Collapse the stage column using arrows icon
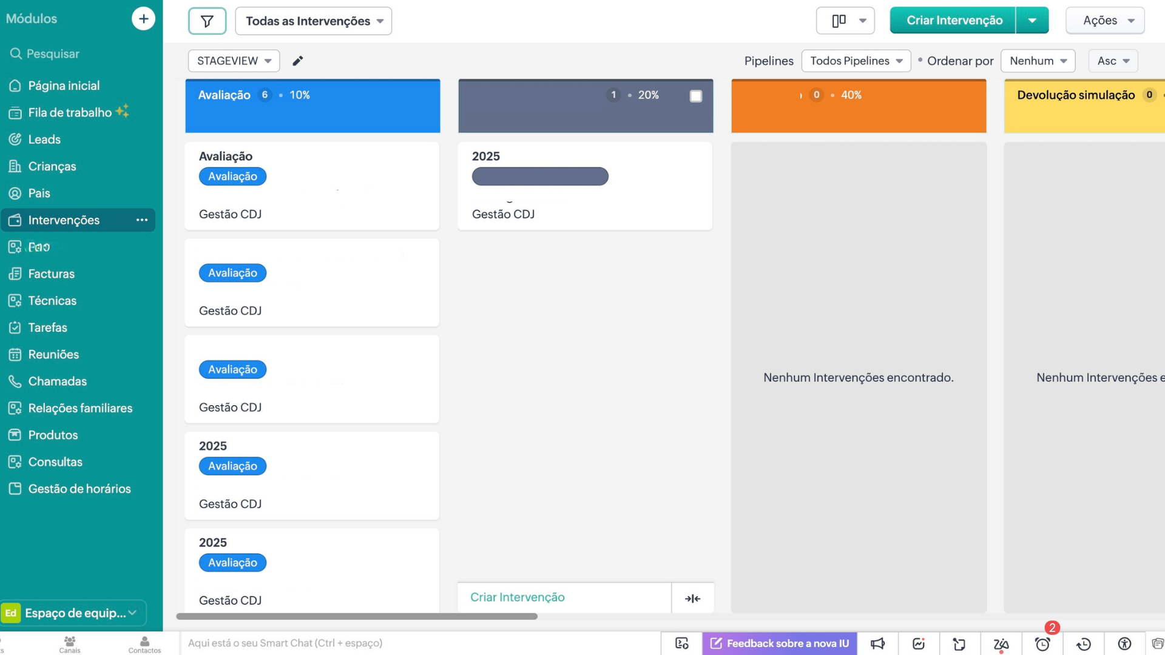1165x655 pixels. point(692,599)
